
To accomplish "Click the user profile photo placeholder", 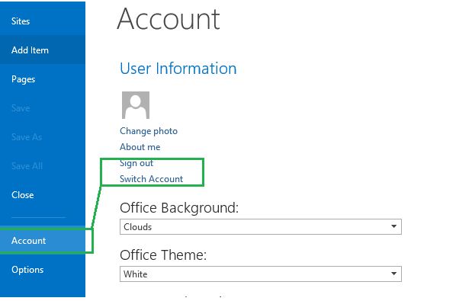I will coord(136,105).
